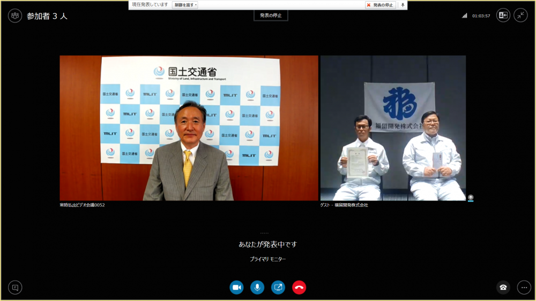Open more options ellipsis menu
The image size is (536, 301).
point(524,288)
